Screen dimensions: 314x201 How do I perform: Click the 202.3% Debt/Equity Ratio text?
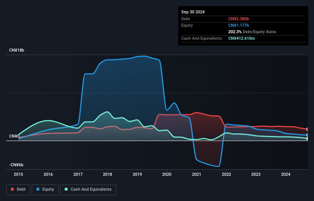[252, 32]
